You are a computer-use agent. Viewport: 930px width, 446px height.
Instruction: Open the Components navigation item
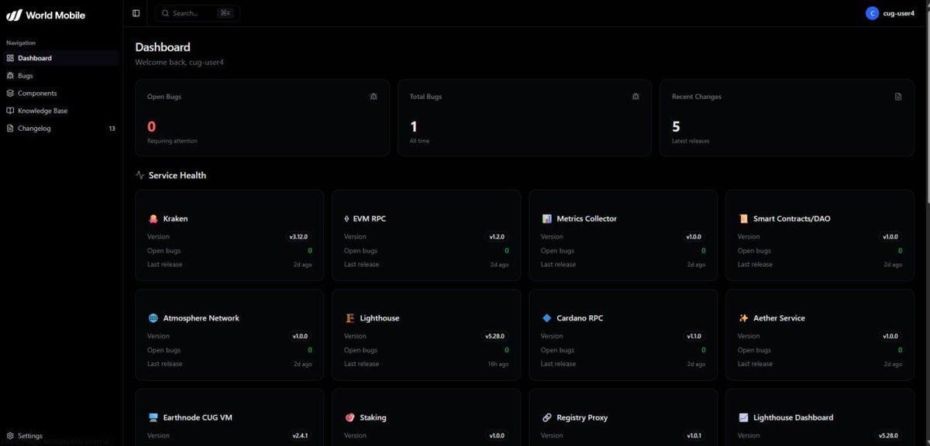tap(60, 93)
